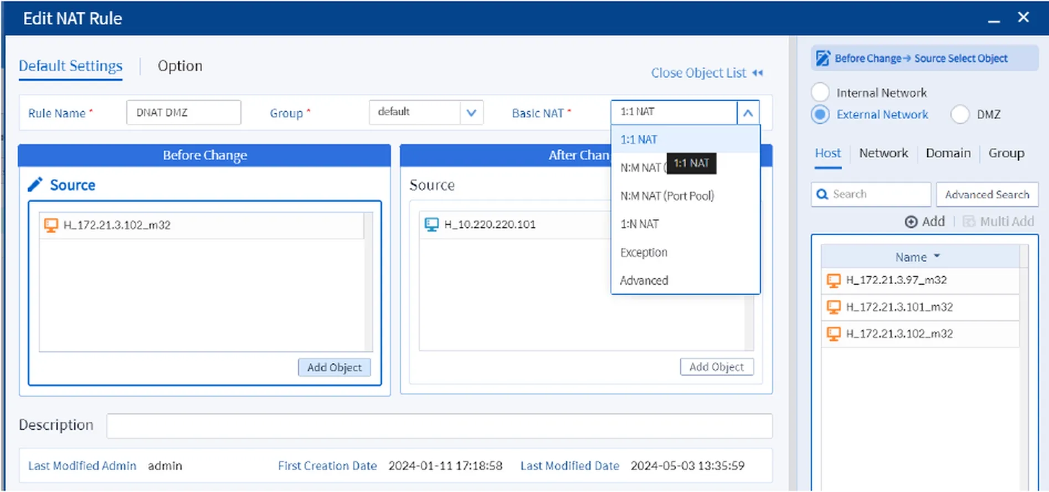Click Add Object under Before Change Source
This screenshot has width=1049, height=492.
[x=335, y=367]
